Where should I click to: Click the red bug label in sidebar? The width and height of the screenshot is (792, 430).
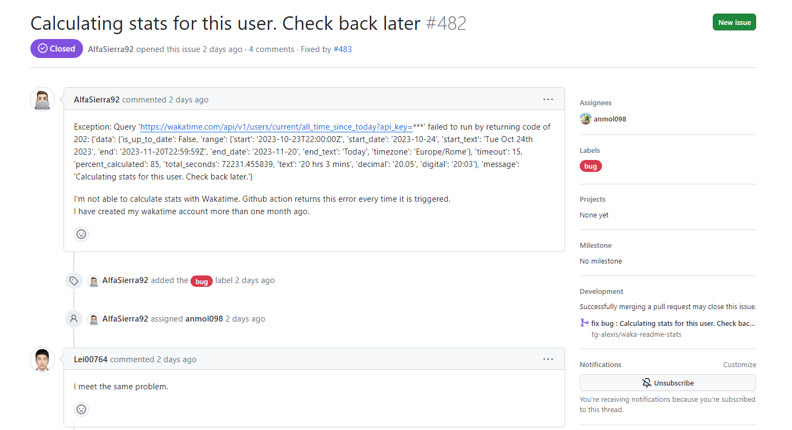pos(591,166)
